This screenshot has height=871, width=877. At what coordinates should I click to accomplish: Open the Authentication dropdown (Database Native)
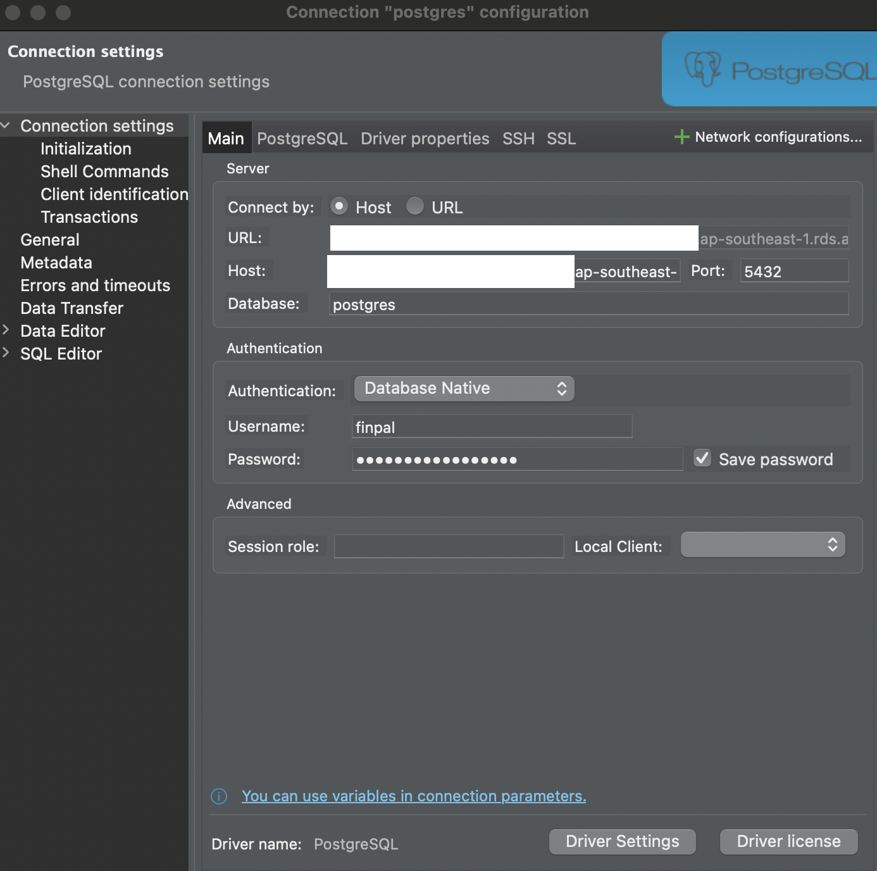coord(464,389)
